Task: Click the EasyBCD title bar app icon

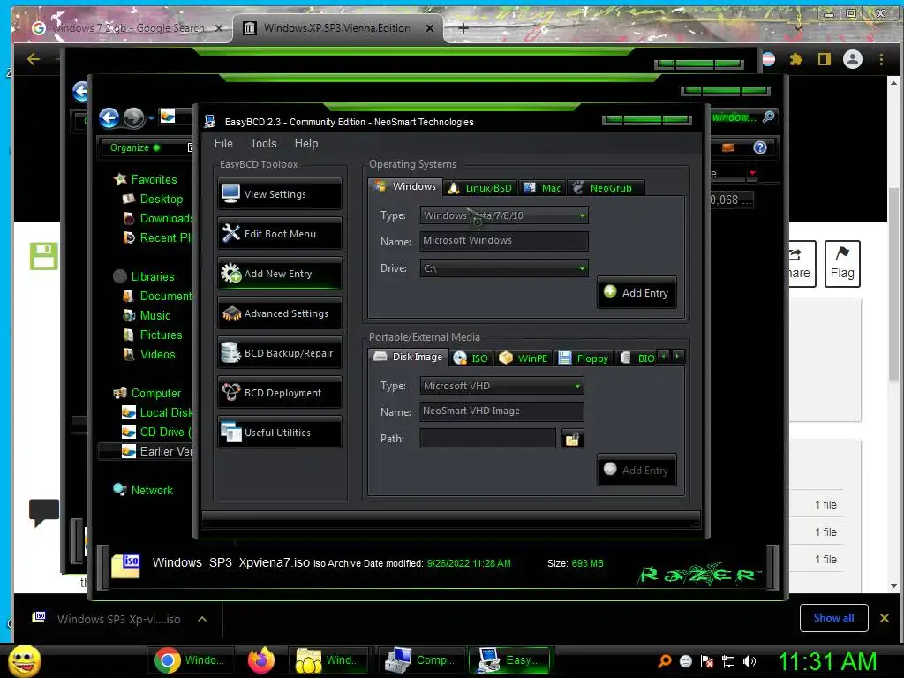Action: (210, 122)
